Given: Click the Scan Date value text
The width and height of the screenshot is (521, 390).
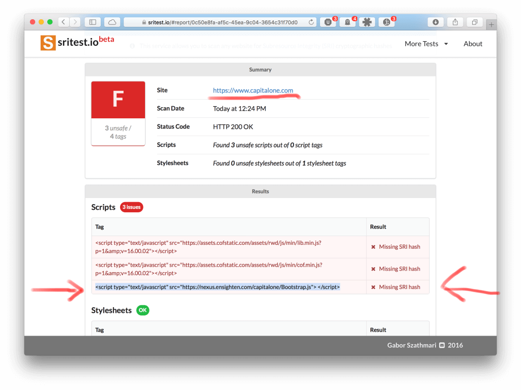Looking at the screenshot, I should pos(239,109).
